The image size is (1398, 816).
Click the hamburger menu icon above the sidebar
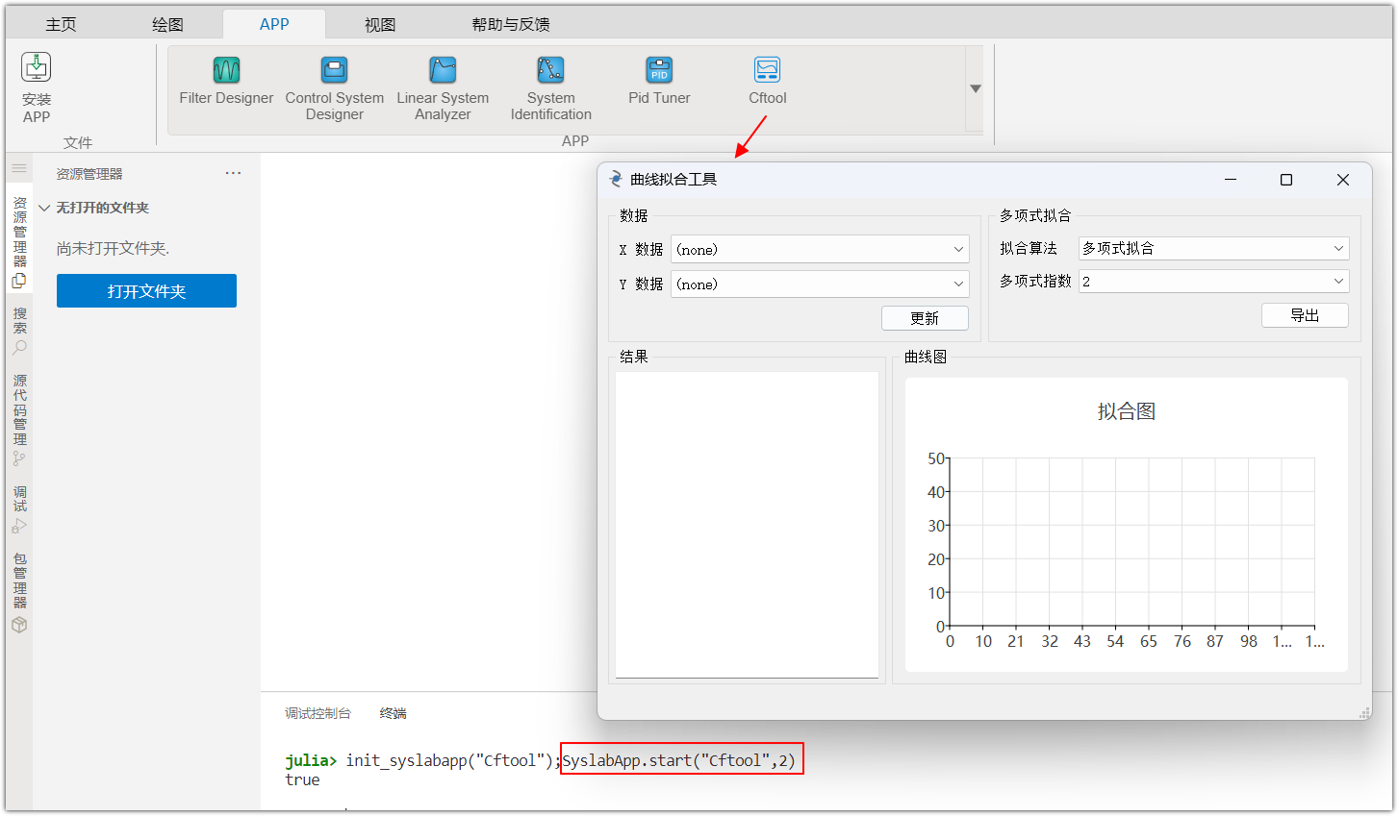click(19, 168)
